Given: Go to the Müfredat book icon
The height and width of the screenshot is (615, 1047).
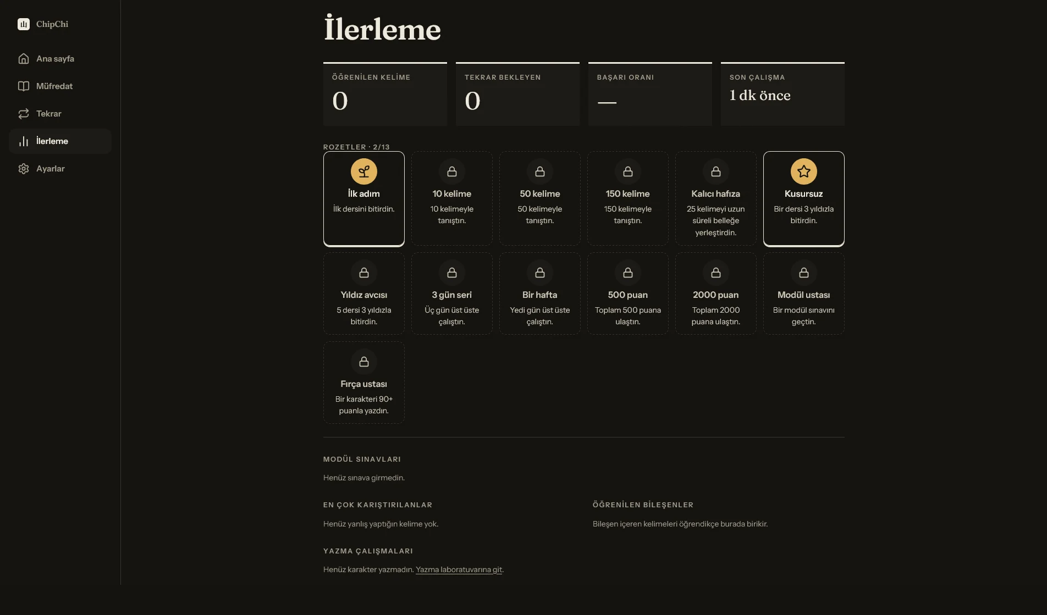Looking at the screenshot, I should click(x=24, y=86).
